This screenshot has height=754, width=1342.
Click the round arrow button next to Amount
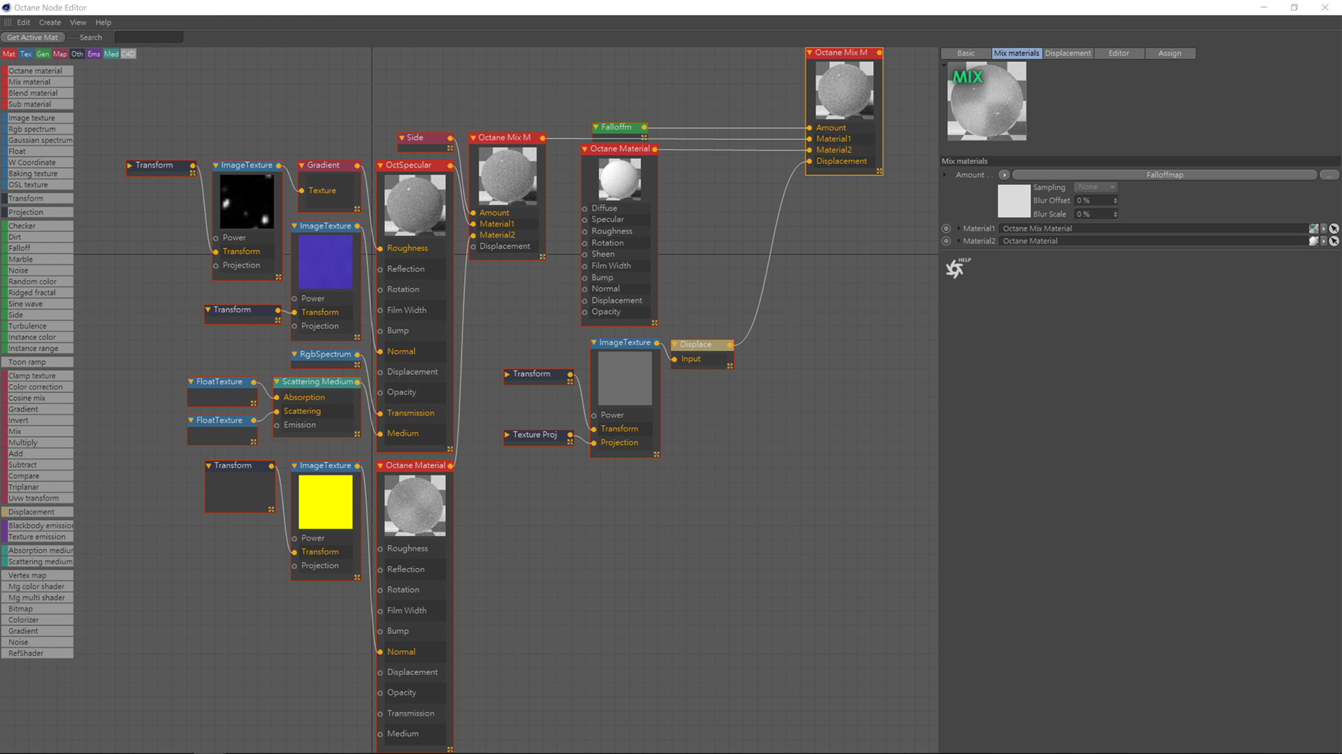click(1004, 175)
